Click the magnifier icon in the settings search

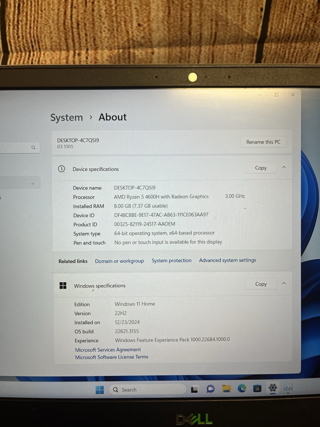click(x=33, y=147)
